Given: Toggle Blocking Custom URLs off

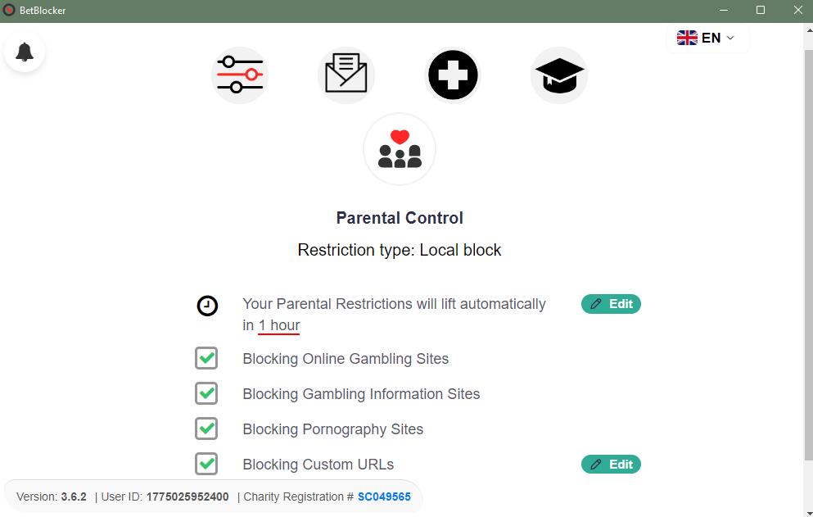Looking at the screenshot, I should (206, 464).
